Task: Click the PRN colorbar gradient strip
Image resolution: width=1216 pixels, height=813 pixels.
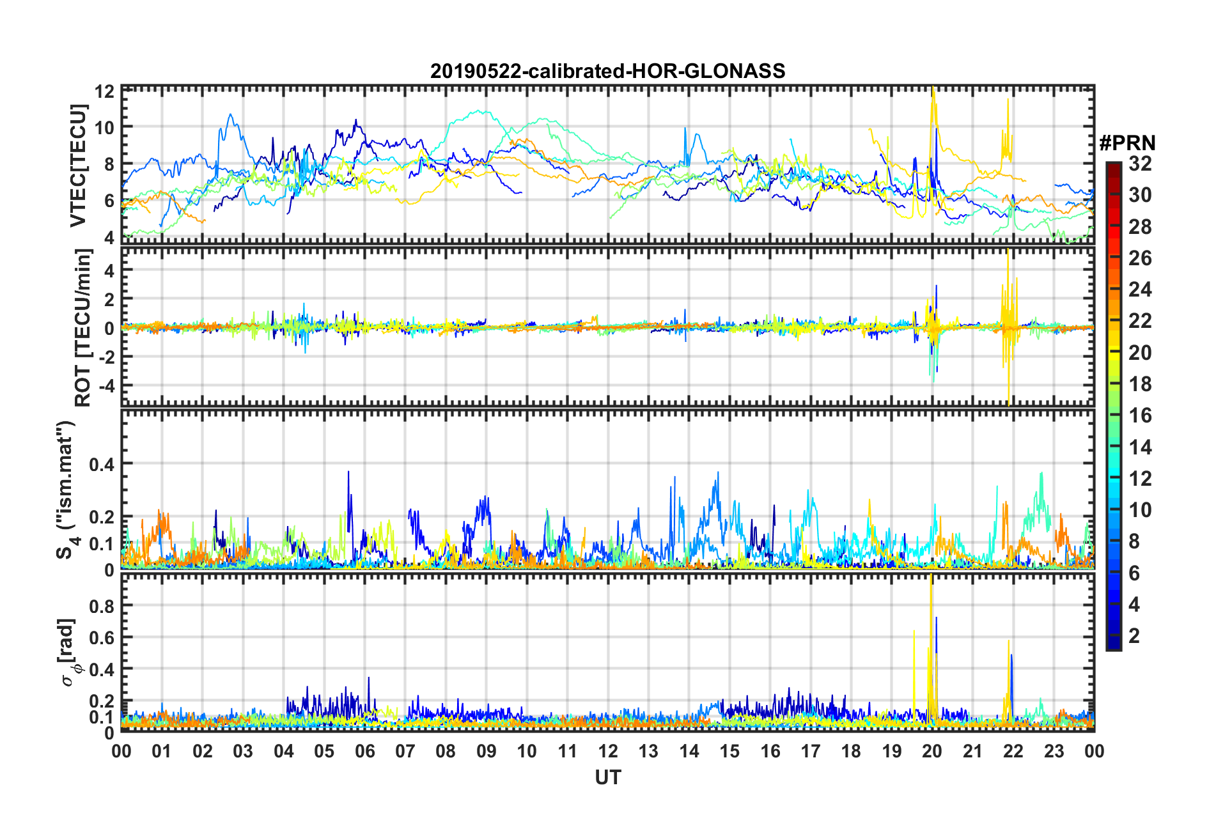Action: [1113, 406]
